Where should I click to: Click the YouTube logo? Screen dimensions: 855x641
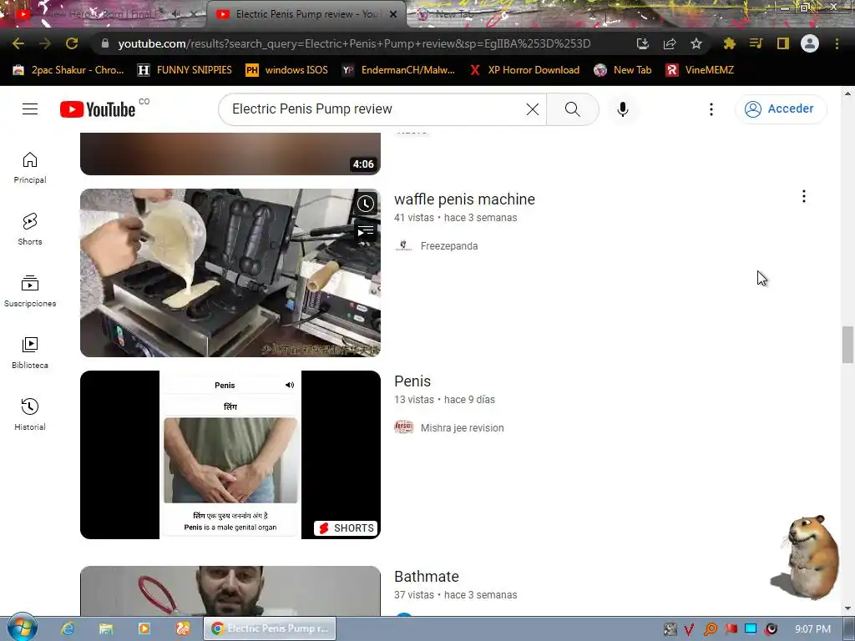click(x=98, y=109)
